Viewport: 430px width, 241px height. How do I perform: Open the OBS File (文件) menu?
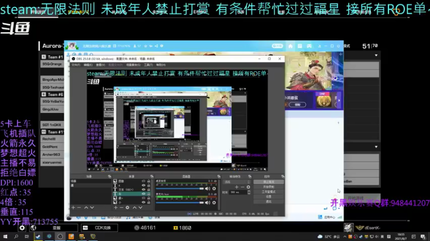pyautogui.click(x=76, y=65)
